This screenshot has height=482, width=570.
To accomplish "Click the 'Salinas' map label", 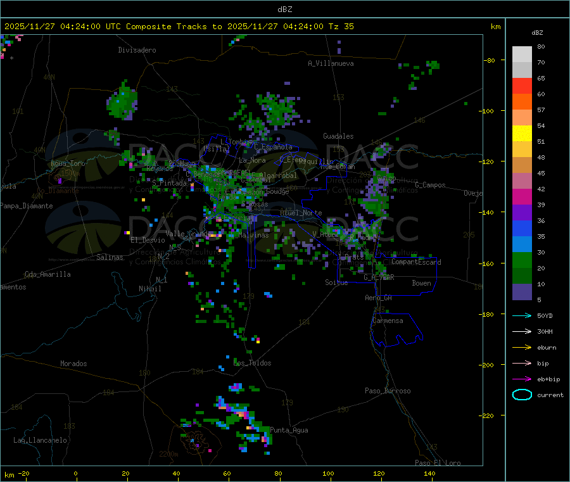I will (110, 257).
